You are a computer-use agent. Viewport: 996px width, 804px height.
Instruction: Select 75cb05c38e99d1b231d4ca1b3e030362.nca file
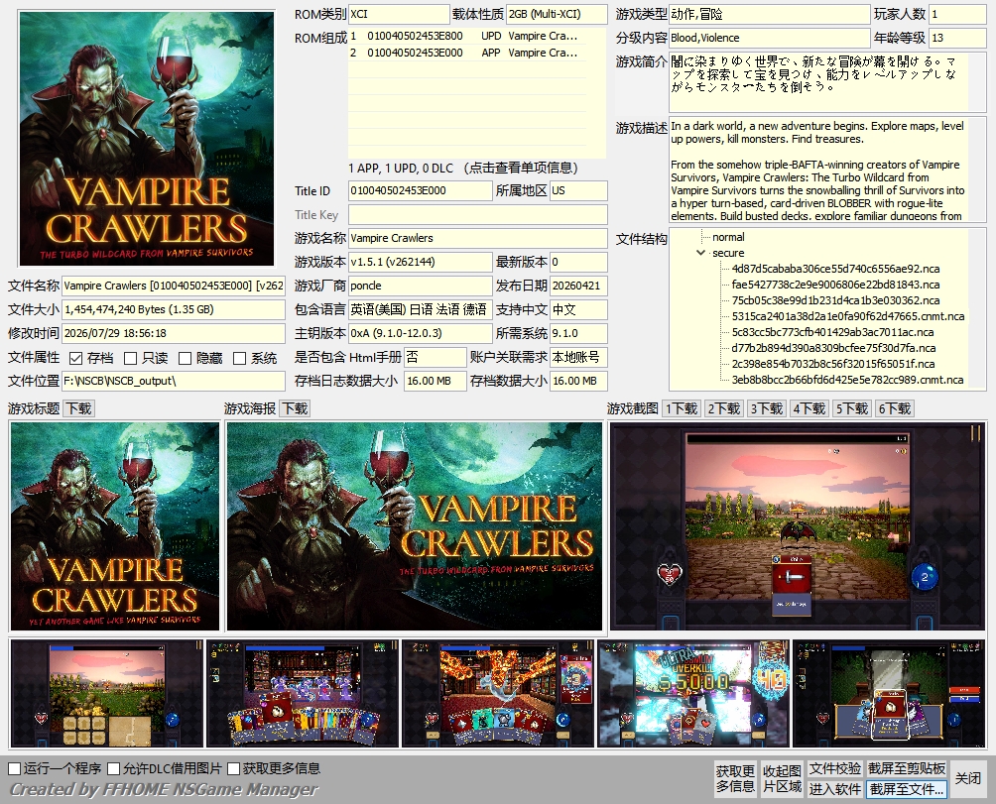[835, 300]
